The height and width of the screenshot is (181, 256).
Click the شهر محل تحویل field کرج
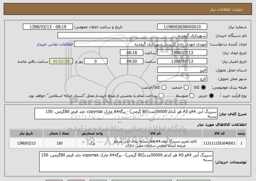coord(182,79)
